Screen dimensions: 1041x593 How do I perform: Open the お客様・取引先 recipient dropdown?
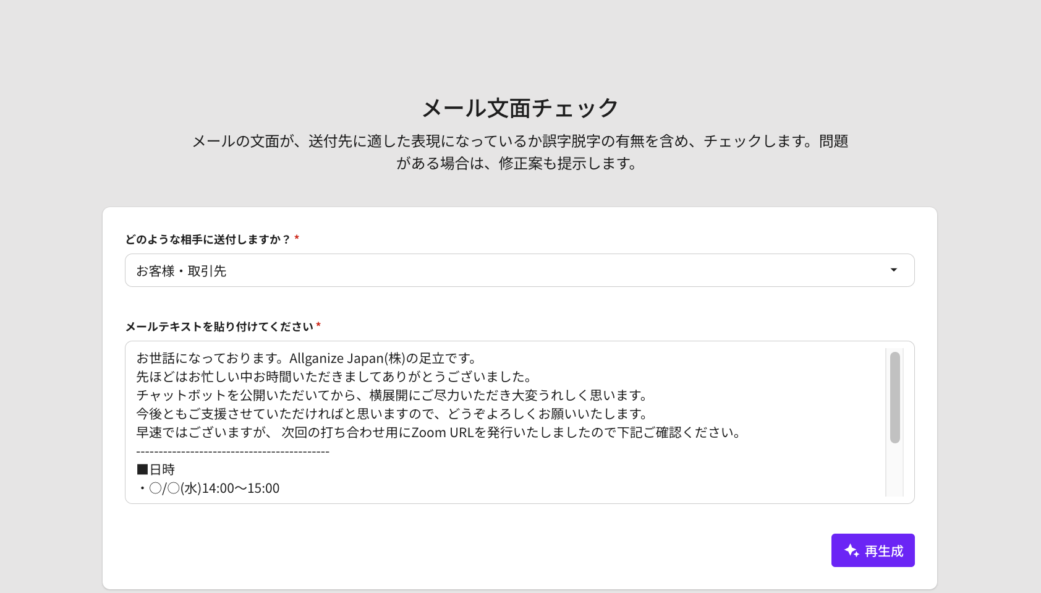(x=507, y=270)
